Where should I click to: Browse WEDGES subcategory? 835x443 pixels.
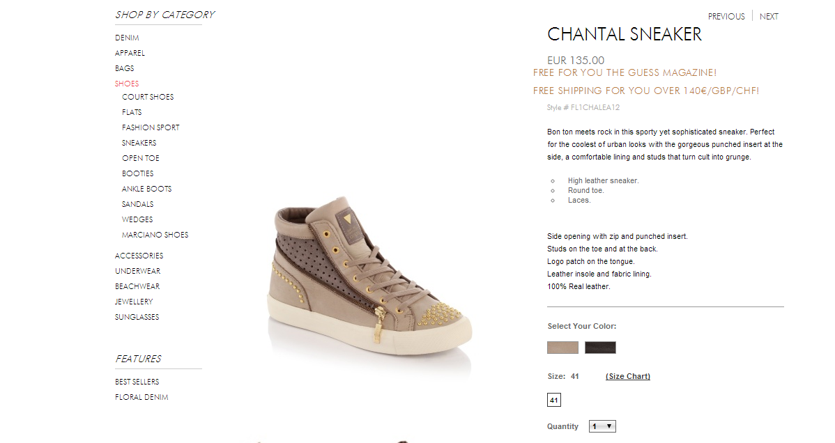(x=137, y=219)
